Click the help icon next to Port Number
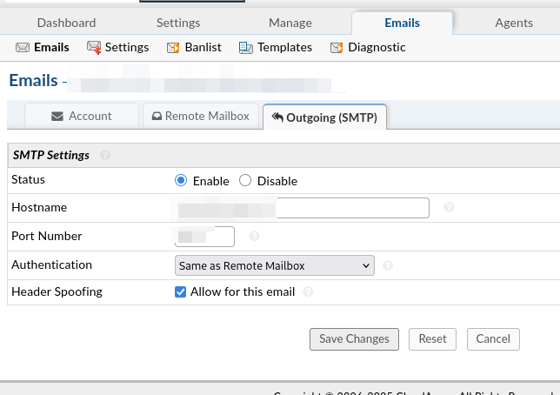The height and width of the screenshot is (395, 560). (x=254, y=236)
